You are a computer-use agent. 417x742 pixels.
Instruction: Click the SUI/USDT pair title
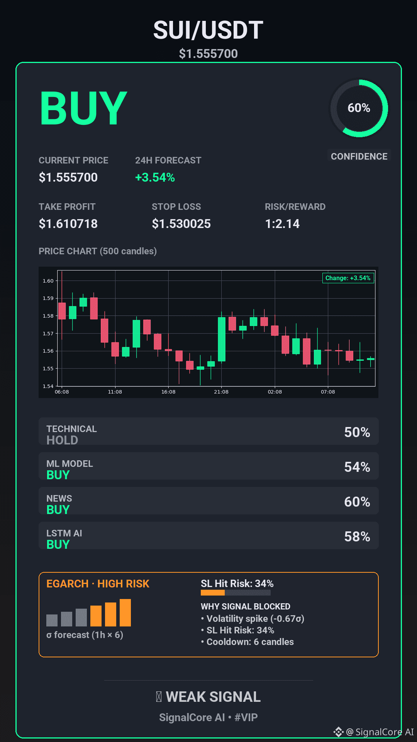point(208,30)
